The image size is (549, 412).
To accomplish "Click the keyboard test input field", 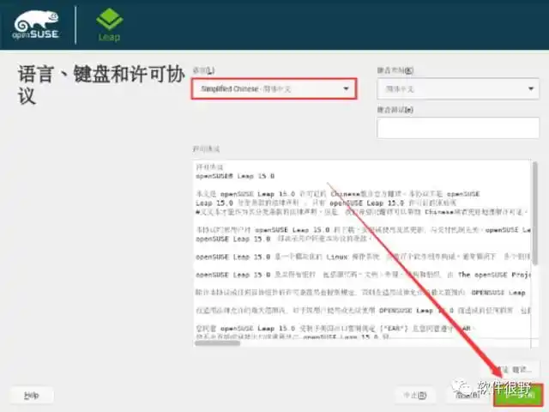I will click(458, 128).
